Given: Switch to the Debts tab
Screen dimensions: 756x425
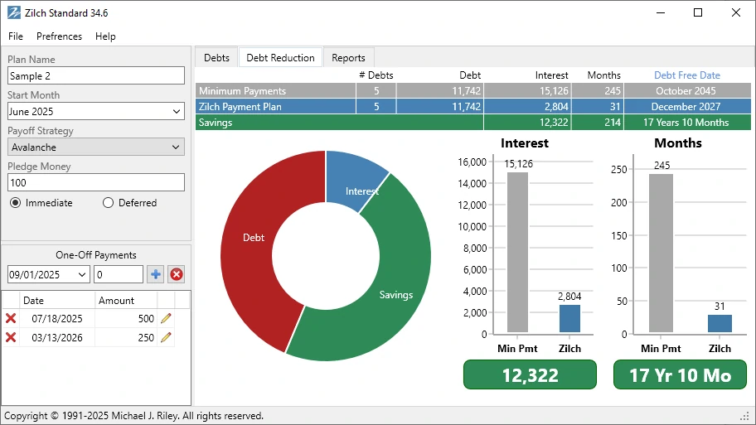Looking at the screenshot, I should (x=216, y=58).
